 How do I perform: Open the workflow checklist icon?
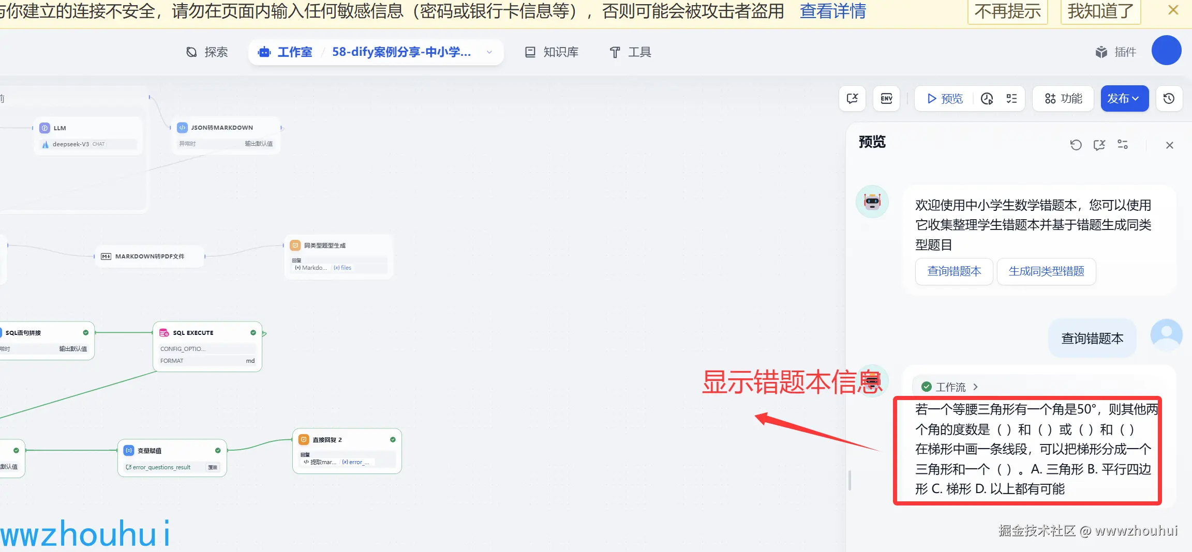point(1012,98)
